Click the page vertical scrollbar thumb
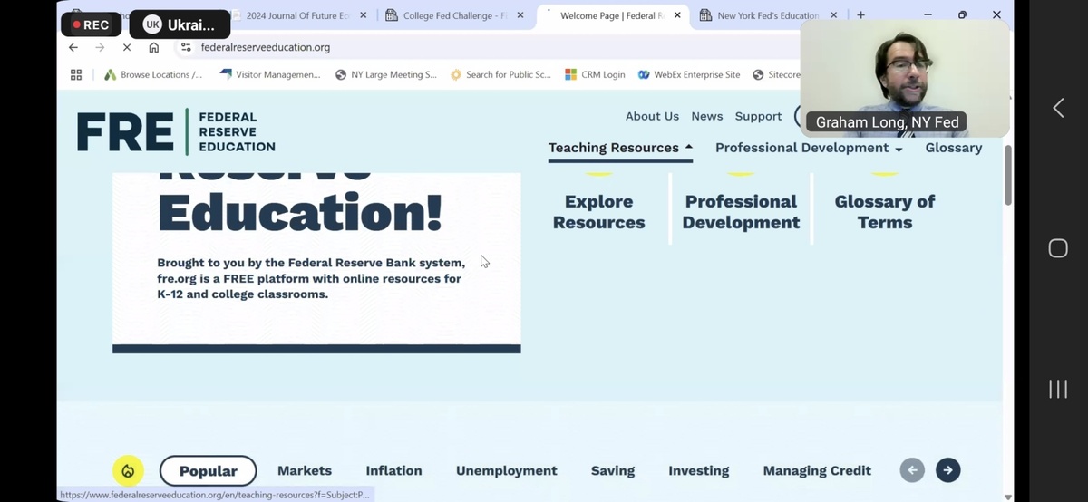 (1008, 174)
